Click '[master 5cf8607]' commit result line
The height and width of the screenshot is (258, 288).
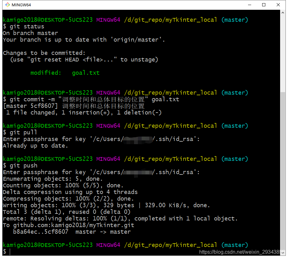point(74,106)
